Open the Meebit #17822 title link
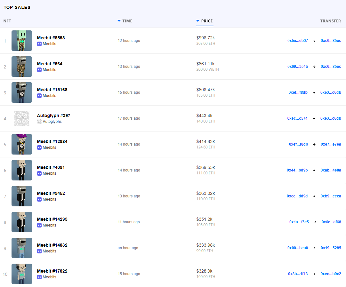Image resolution: width=346 pixels, height=287 pixels. pyautogui.click(x=52, y=271)
